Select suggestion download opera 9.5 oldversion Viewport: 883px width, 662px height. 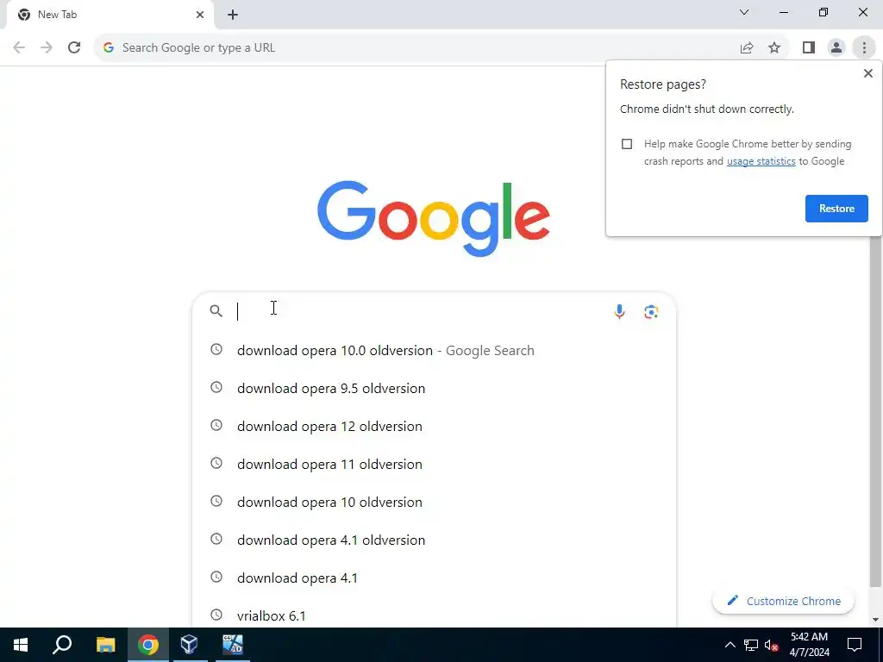[434, 389]
